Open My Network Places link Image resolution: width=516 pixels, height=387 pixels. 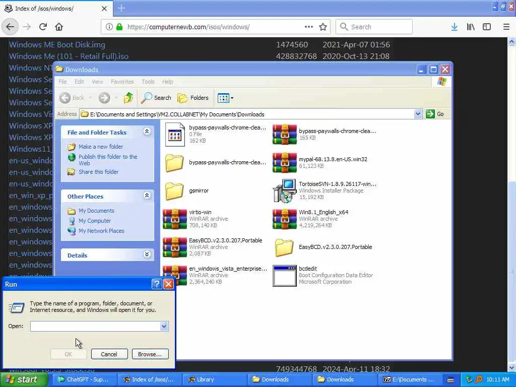tap(101, 231)
